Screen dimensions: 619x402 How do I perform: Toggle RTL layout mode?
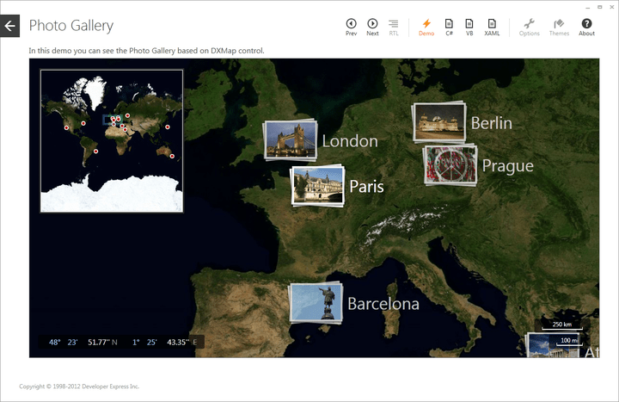[394, 27]
